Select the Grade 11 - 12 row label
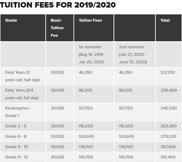The image size is (182, 162). [17, 157]
